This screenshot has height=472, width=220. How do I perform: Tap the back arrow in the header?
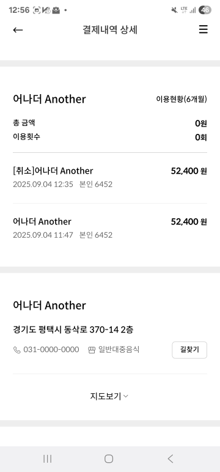pos(18,29)
